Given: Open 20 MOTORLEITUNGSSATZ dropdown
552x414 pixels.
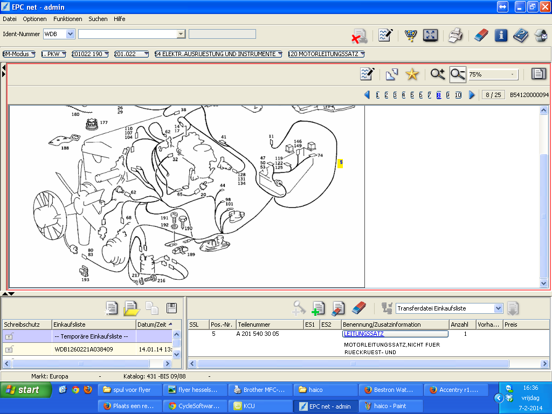Looking at the screenshot, I should coord(326,54).
